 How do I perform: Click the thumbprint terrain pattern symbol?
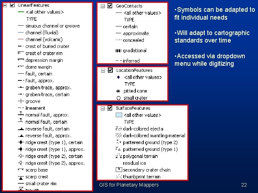[x=119, y=177]
